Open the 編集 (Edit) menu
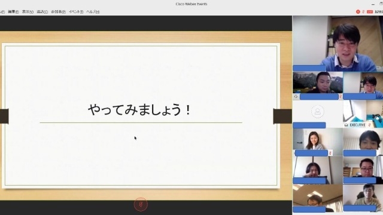The width and height of the screenshot is (383, 215). coord(13,12)
